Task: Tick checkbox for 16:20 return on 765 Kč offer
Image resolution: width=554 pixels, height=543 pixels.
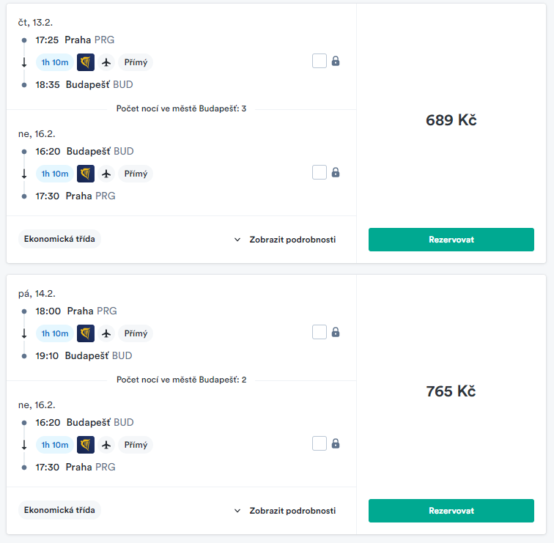Action: 320,443
